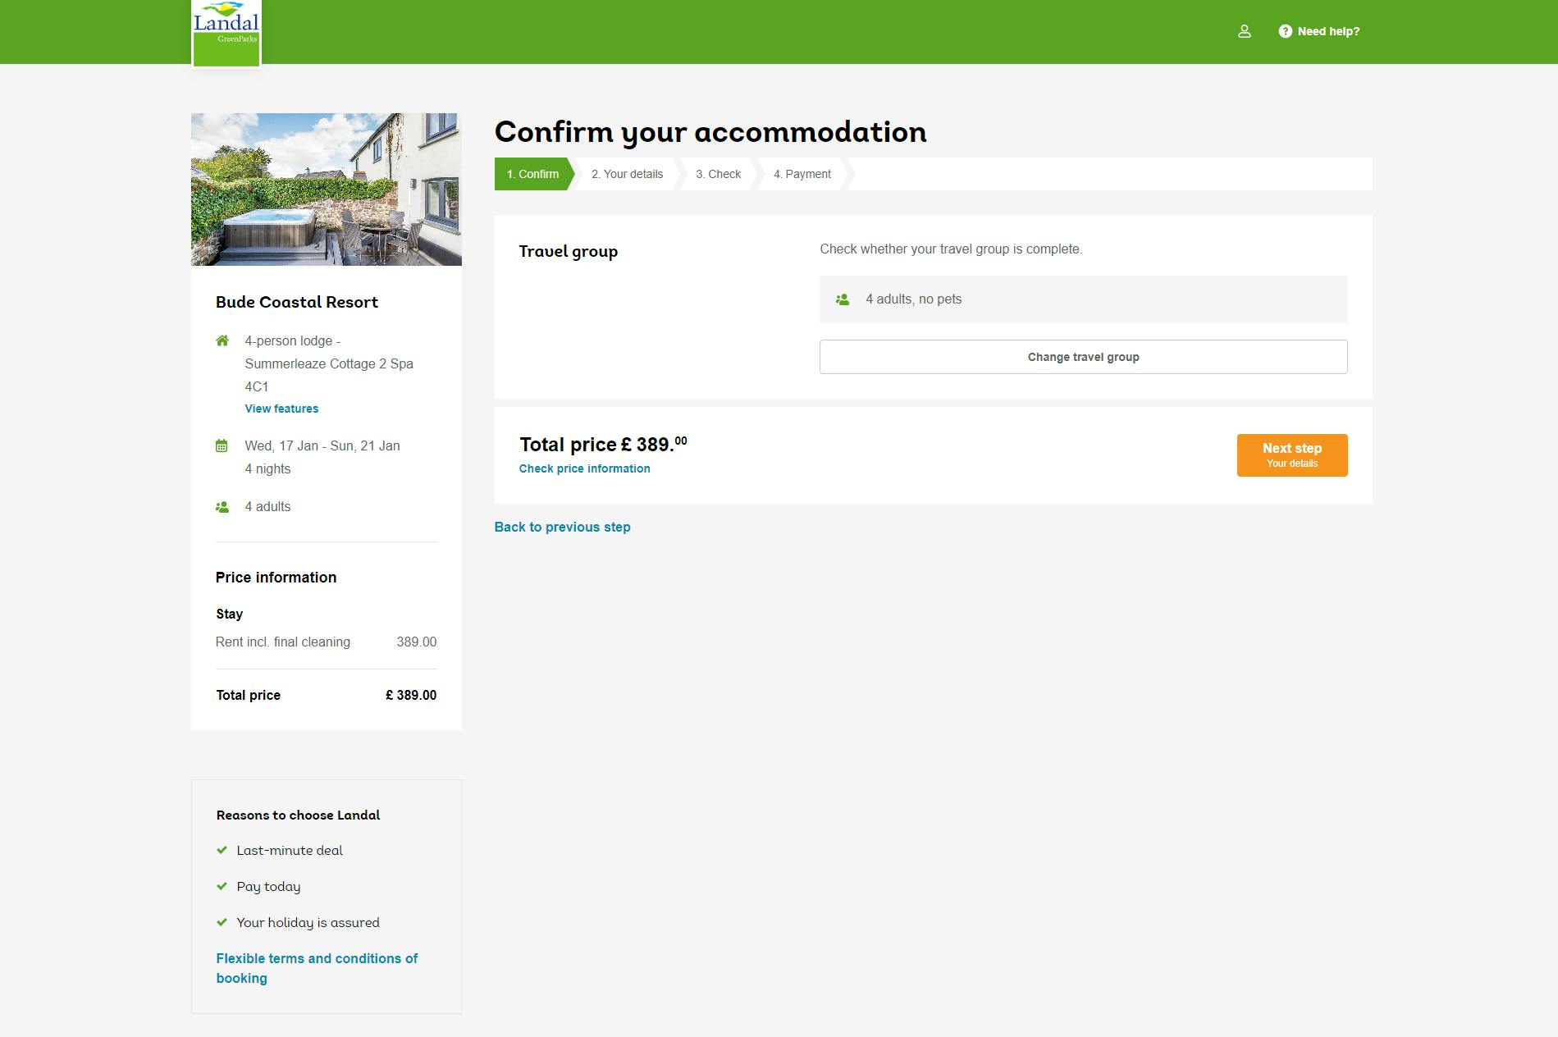This screenshot has width=1558, height=1037.
Task: Click the home icon beside the lodge description
Action: coord(222,340)
